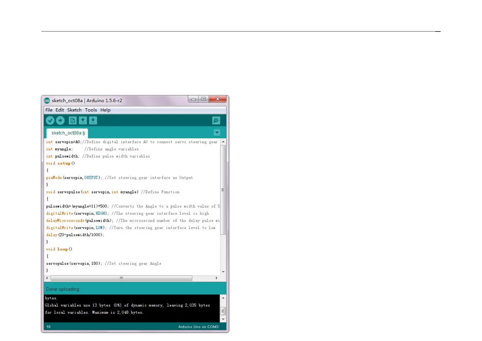The image size is (482, 341).
Task: Click the 'Arduino Uno on COM3' board status
Action: [198, 327]
